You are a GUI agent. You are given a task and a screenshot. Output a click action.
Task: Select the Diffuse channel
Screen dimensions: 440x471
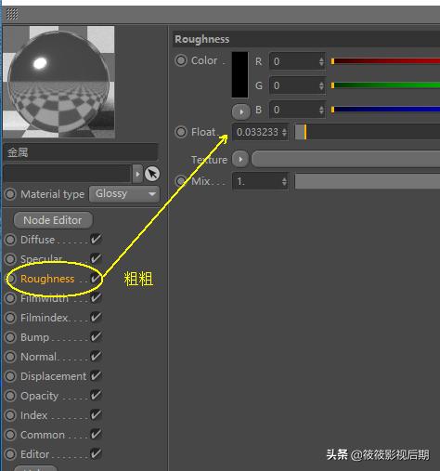[37, 240]
